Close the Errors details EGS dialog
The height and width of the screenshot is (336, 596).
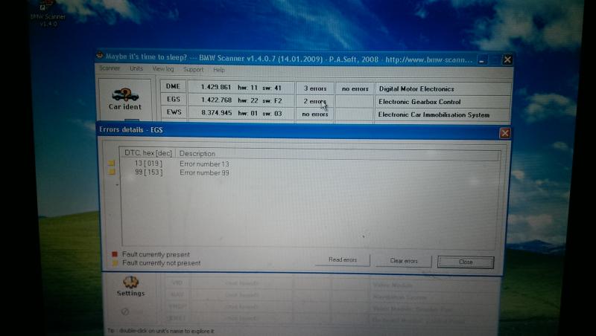(504, 133)
